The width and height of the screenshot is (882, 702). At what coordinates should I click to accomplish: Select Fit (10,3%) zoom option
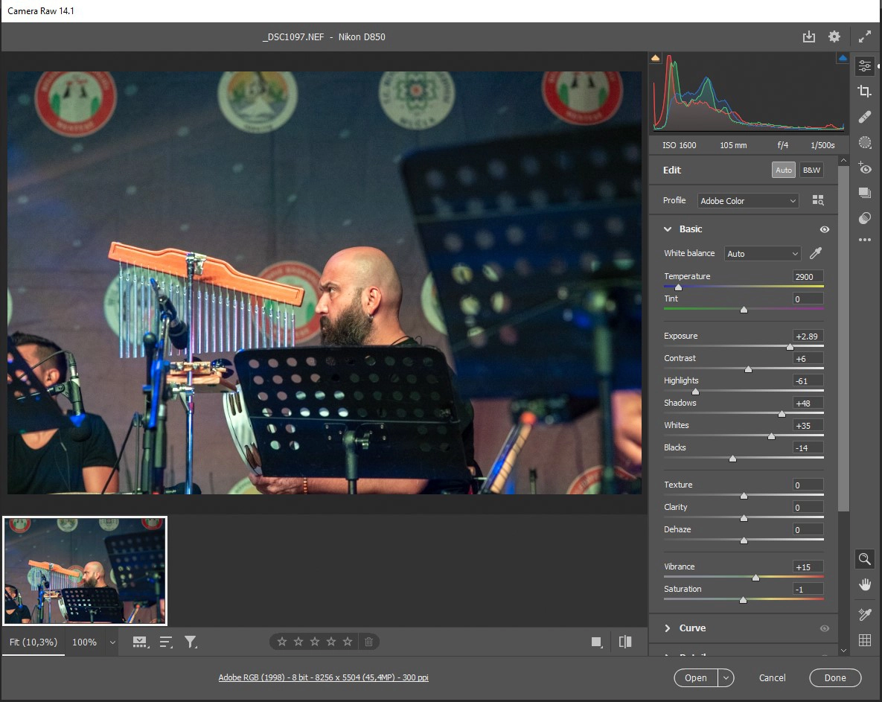(33, 642)
